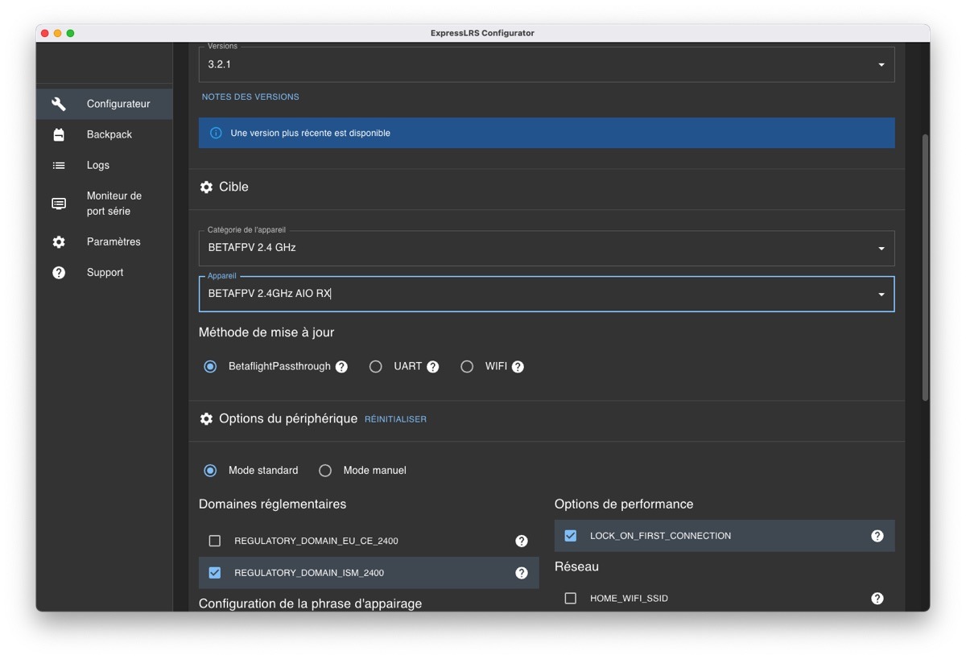
Task: Click the help icon next to BetaflightPassthrough
Action: coord(341,367)
